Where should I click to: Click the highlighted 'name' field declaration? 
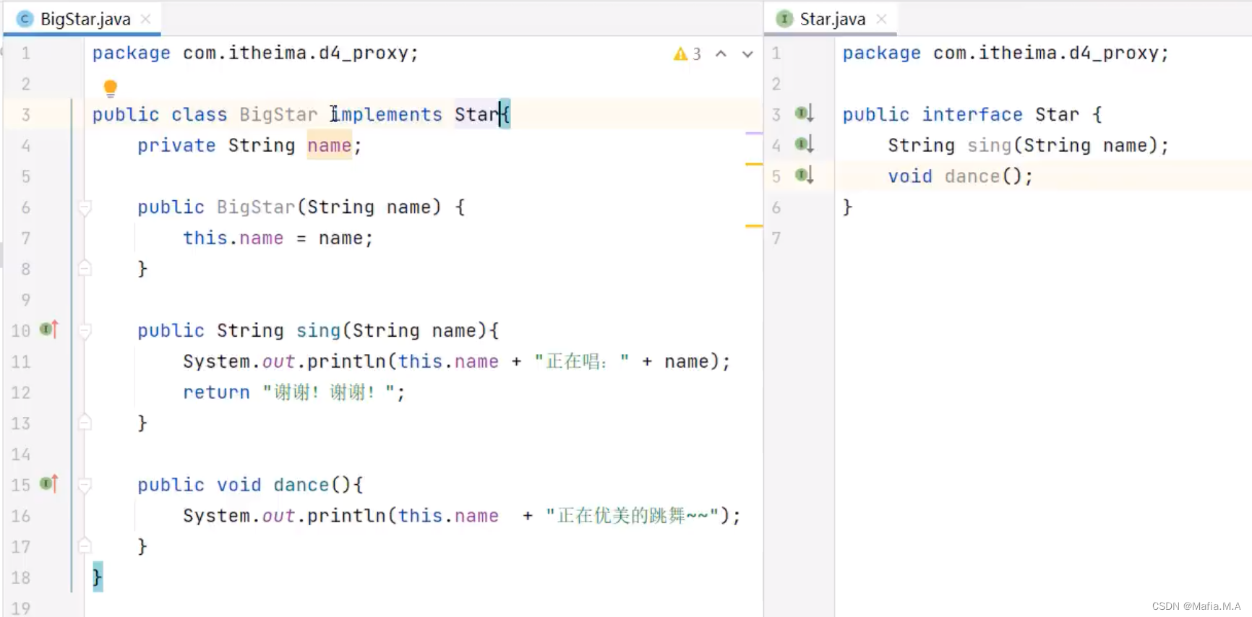click(x=329, y=145)
